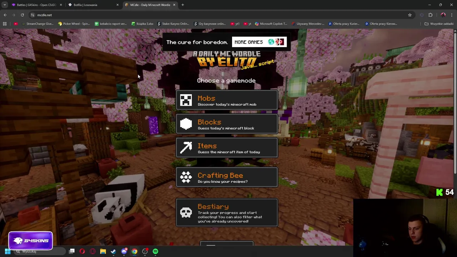Screen dimensions: 457x257
Task: Open the browser extensions menu
Action: coord(431,15)
